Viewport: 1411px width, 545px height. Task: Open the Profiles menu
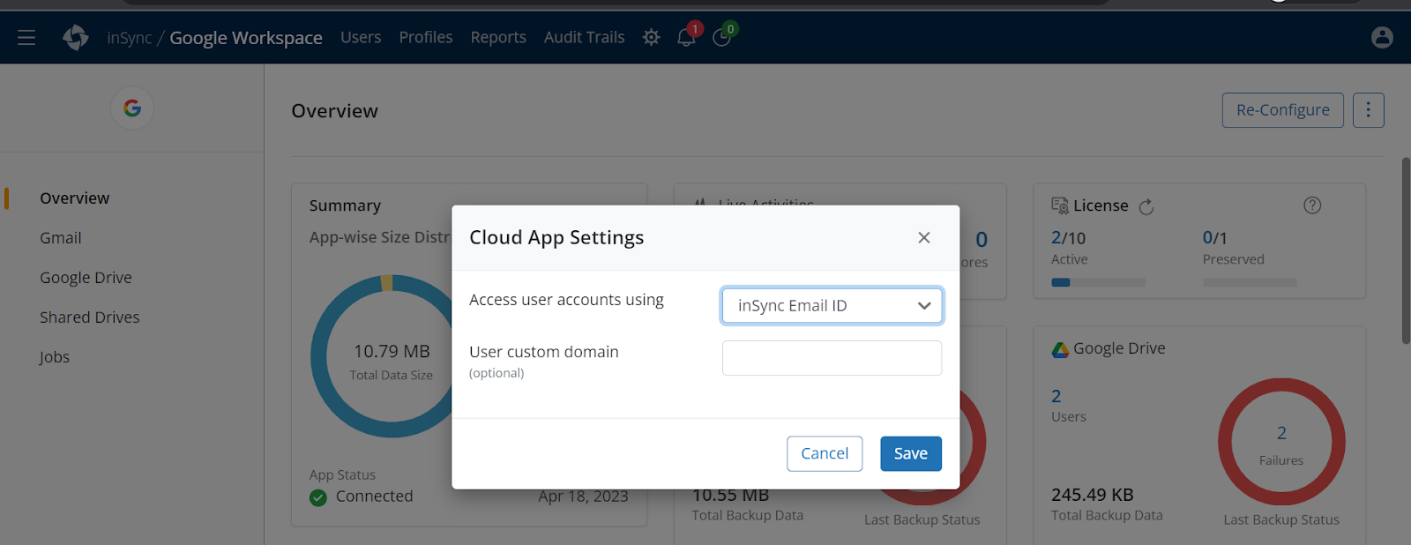(425, 37)
